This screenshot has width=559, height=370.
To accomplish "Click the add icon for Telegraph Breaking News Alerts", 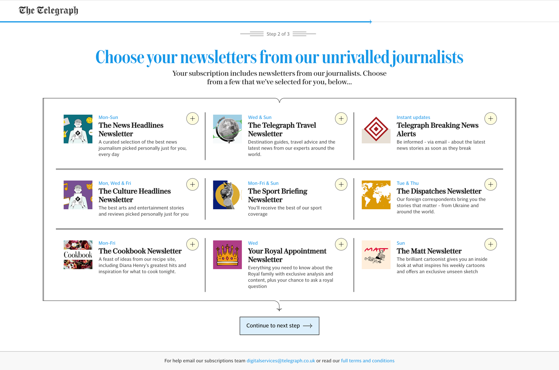I will point(490,119).
